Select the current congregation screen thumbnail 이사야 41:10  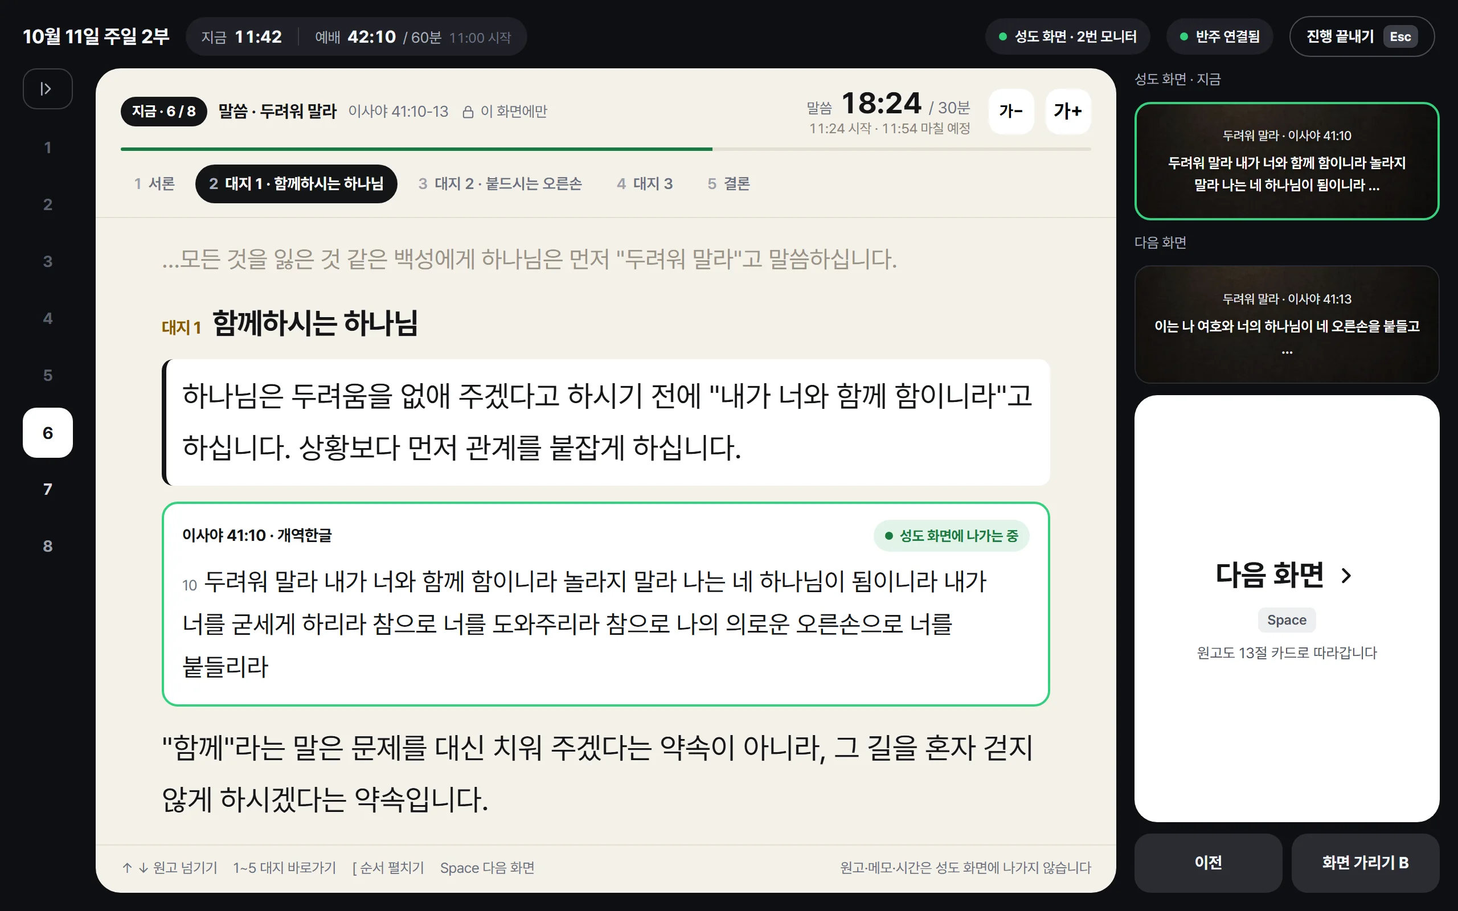1287,161
